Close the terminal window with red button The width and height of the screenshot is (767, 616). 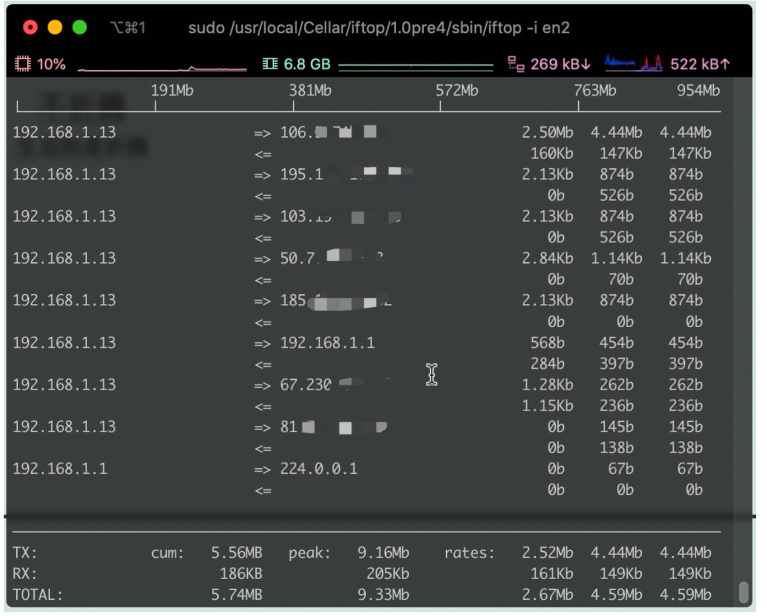click(x=30, y=27)
